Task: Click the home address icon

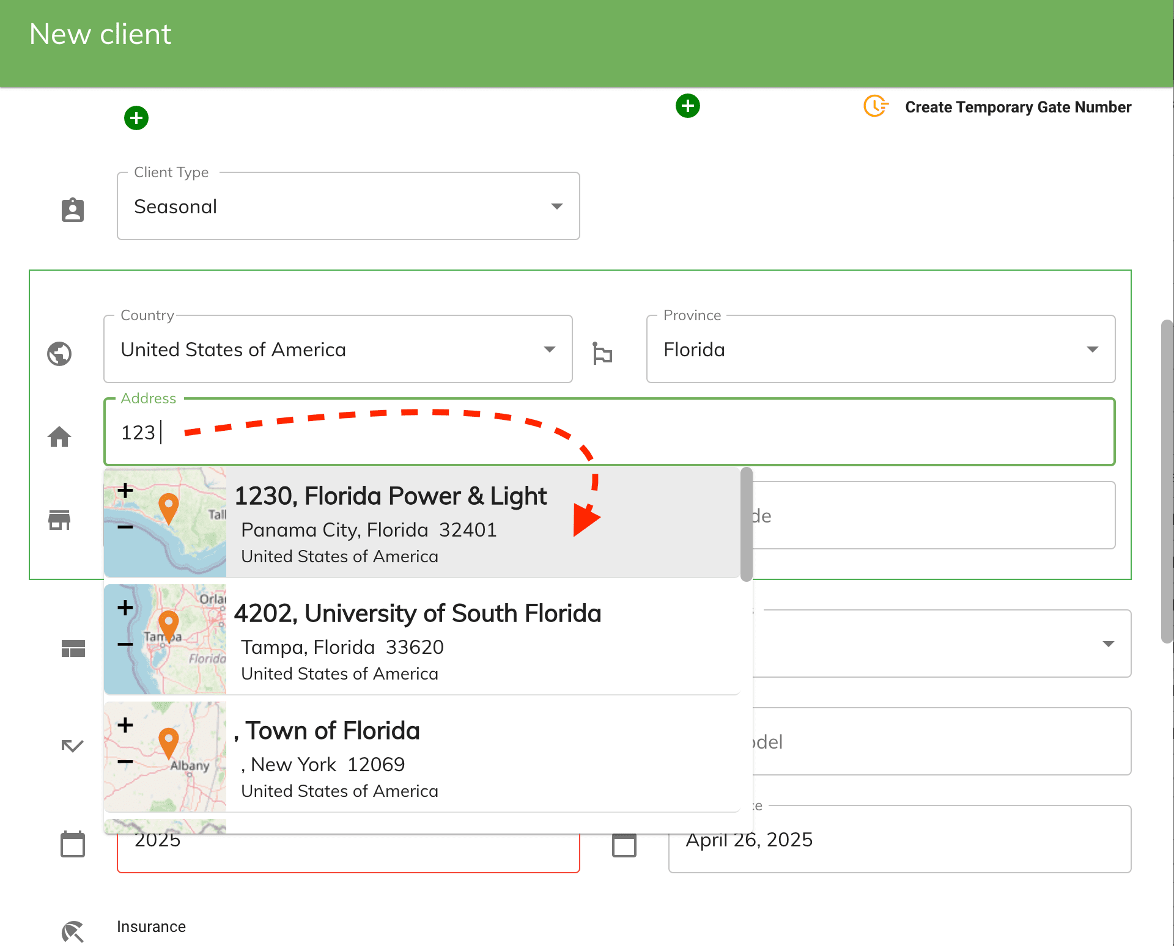Action: coord(59,436)
